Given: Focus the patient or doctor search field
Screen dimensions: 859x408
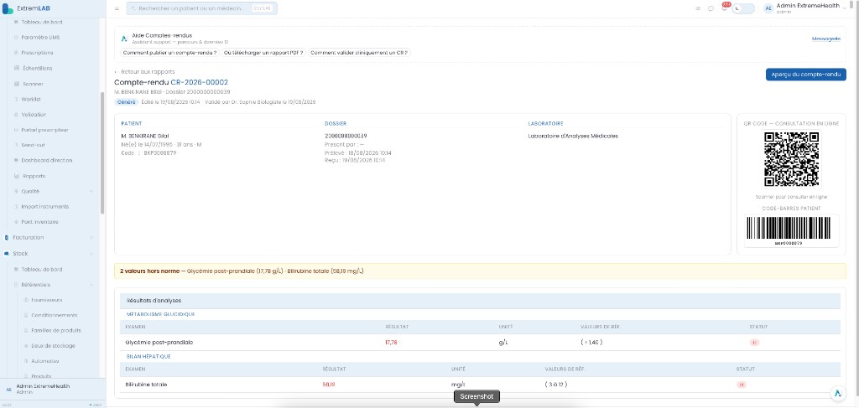Looking at the screenshot, I should pyautogui.click(x=201, y=8).
